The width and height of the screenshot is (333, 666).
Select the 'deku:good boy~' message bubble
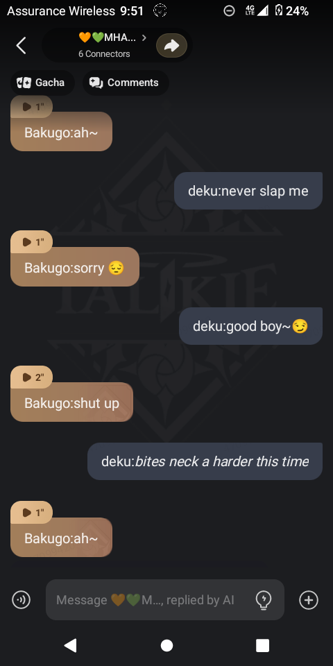click(250, 326)
